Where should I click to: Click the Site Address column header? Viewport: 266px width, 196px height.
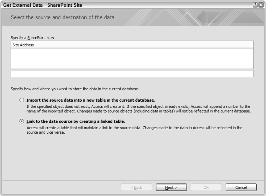tap(23, 45)
